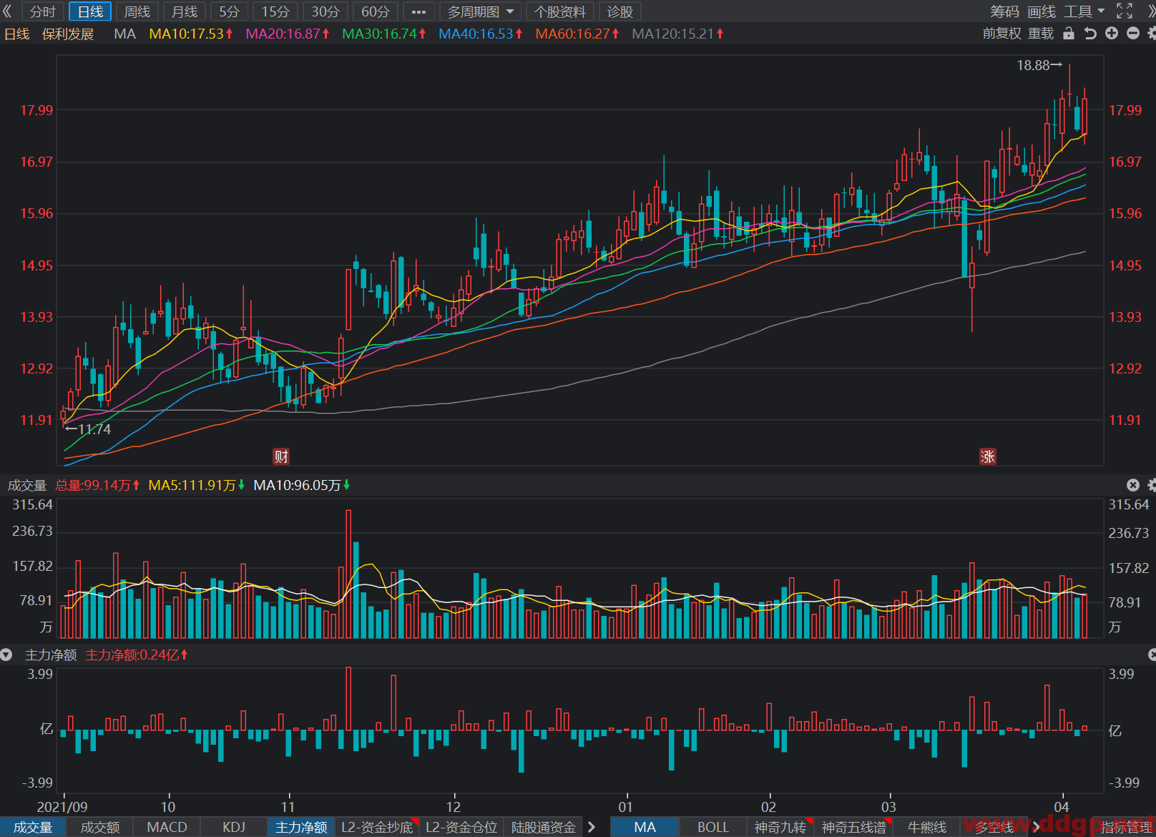Click the 保利发展 stock name
Screen dimensions: 1156x837
coord(68,34)
